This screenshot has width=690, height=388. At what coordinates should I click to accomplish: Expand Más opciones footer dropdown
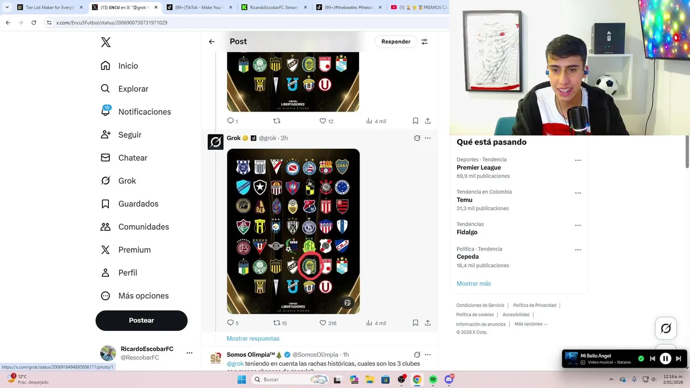[530, 324]
